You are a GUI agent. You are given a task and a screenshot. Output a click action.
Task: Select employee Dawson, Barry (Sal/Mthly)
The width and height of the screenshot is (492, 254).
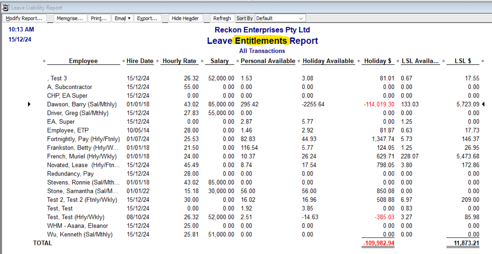[x=82, y=104]
